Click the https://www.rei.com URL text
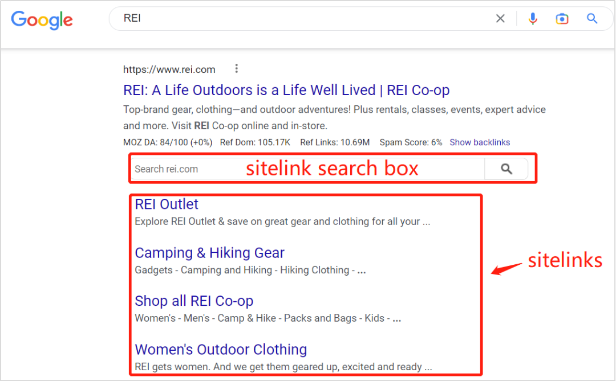The height and width of the screenshot is (381, 616). [x=169, y=69]
